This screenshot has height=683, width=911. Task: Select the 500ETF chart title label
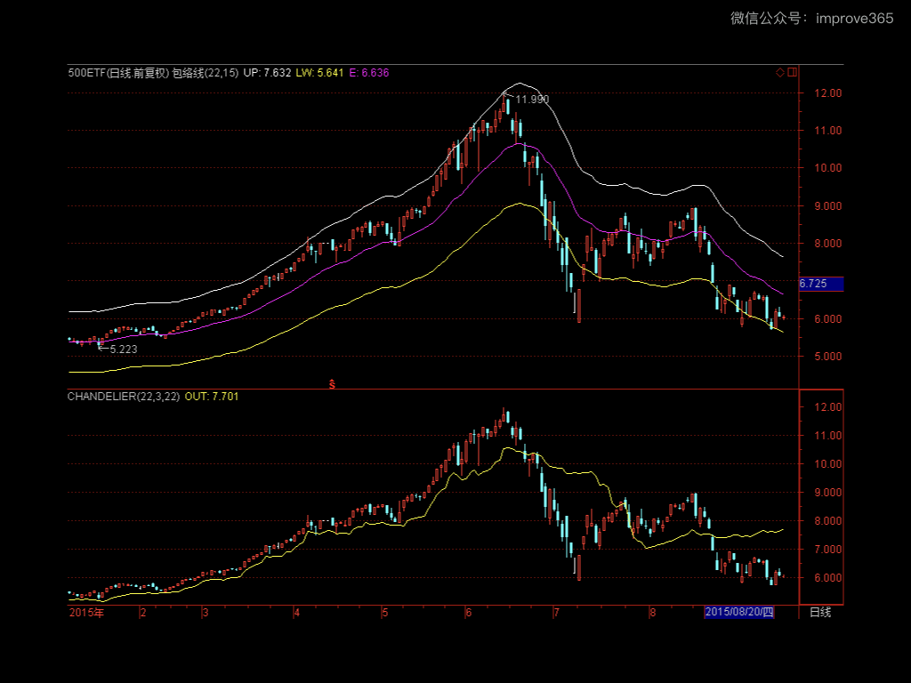coord(117,73)
